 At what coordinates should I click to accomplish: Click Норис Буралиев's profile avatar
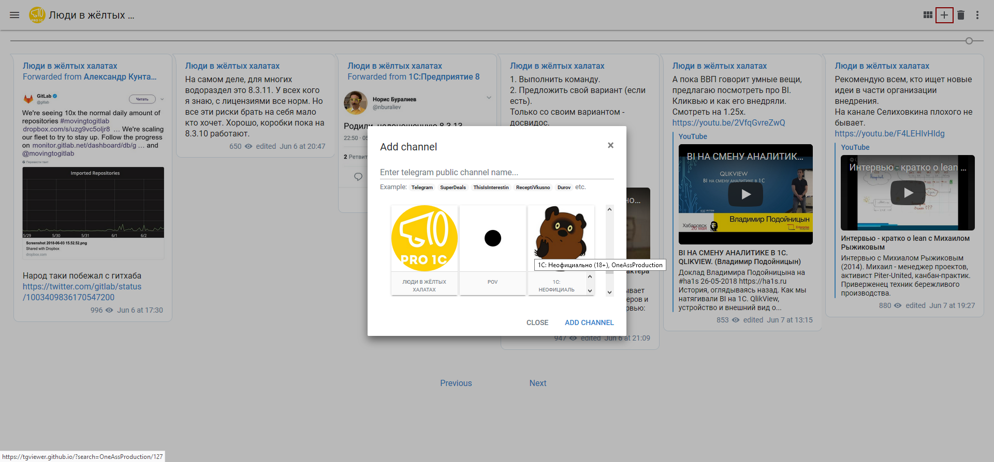click(x=356, y=103)
